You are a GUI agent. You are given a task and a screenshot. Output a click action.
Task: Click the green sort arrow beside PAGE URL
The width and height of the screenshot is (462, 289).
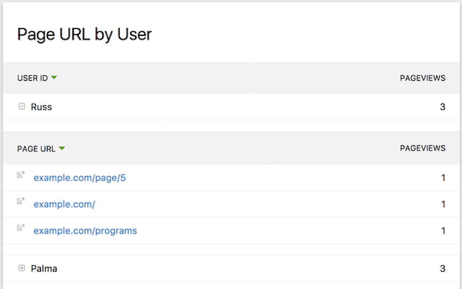pos(62,149)
